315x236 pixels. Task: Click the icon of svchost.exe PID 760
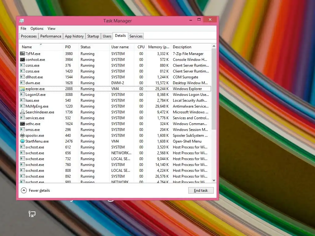[x=22, y=164]
